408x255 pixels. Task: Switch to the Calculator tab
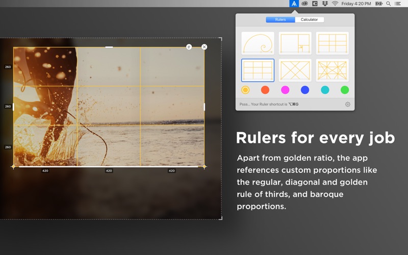(x=309, y=19)
